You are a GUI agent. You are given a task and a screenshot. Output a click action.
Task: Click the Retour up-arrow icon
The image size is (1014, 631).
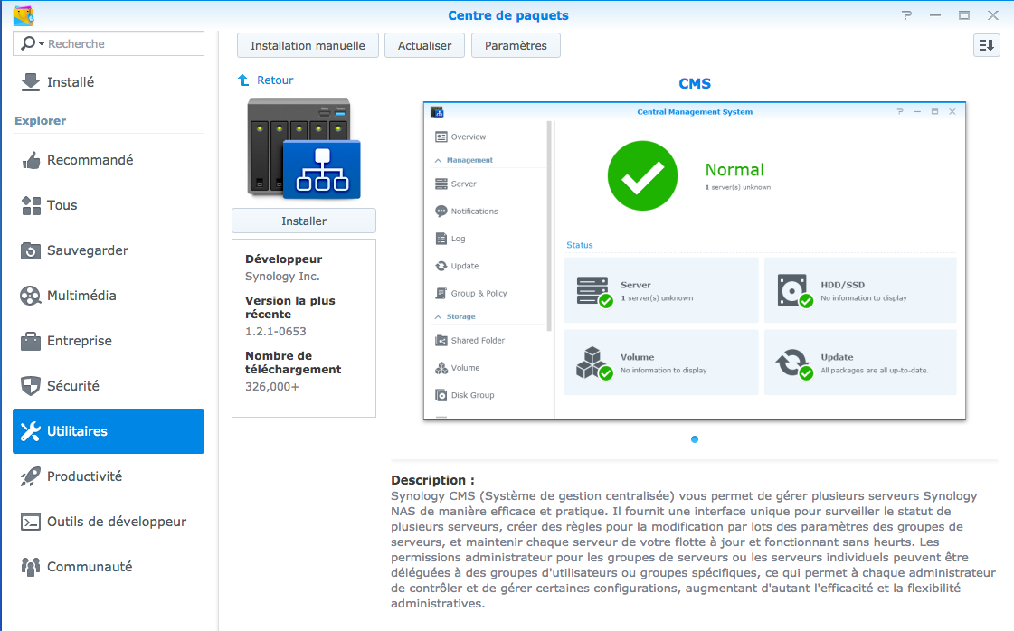(244, 80)
